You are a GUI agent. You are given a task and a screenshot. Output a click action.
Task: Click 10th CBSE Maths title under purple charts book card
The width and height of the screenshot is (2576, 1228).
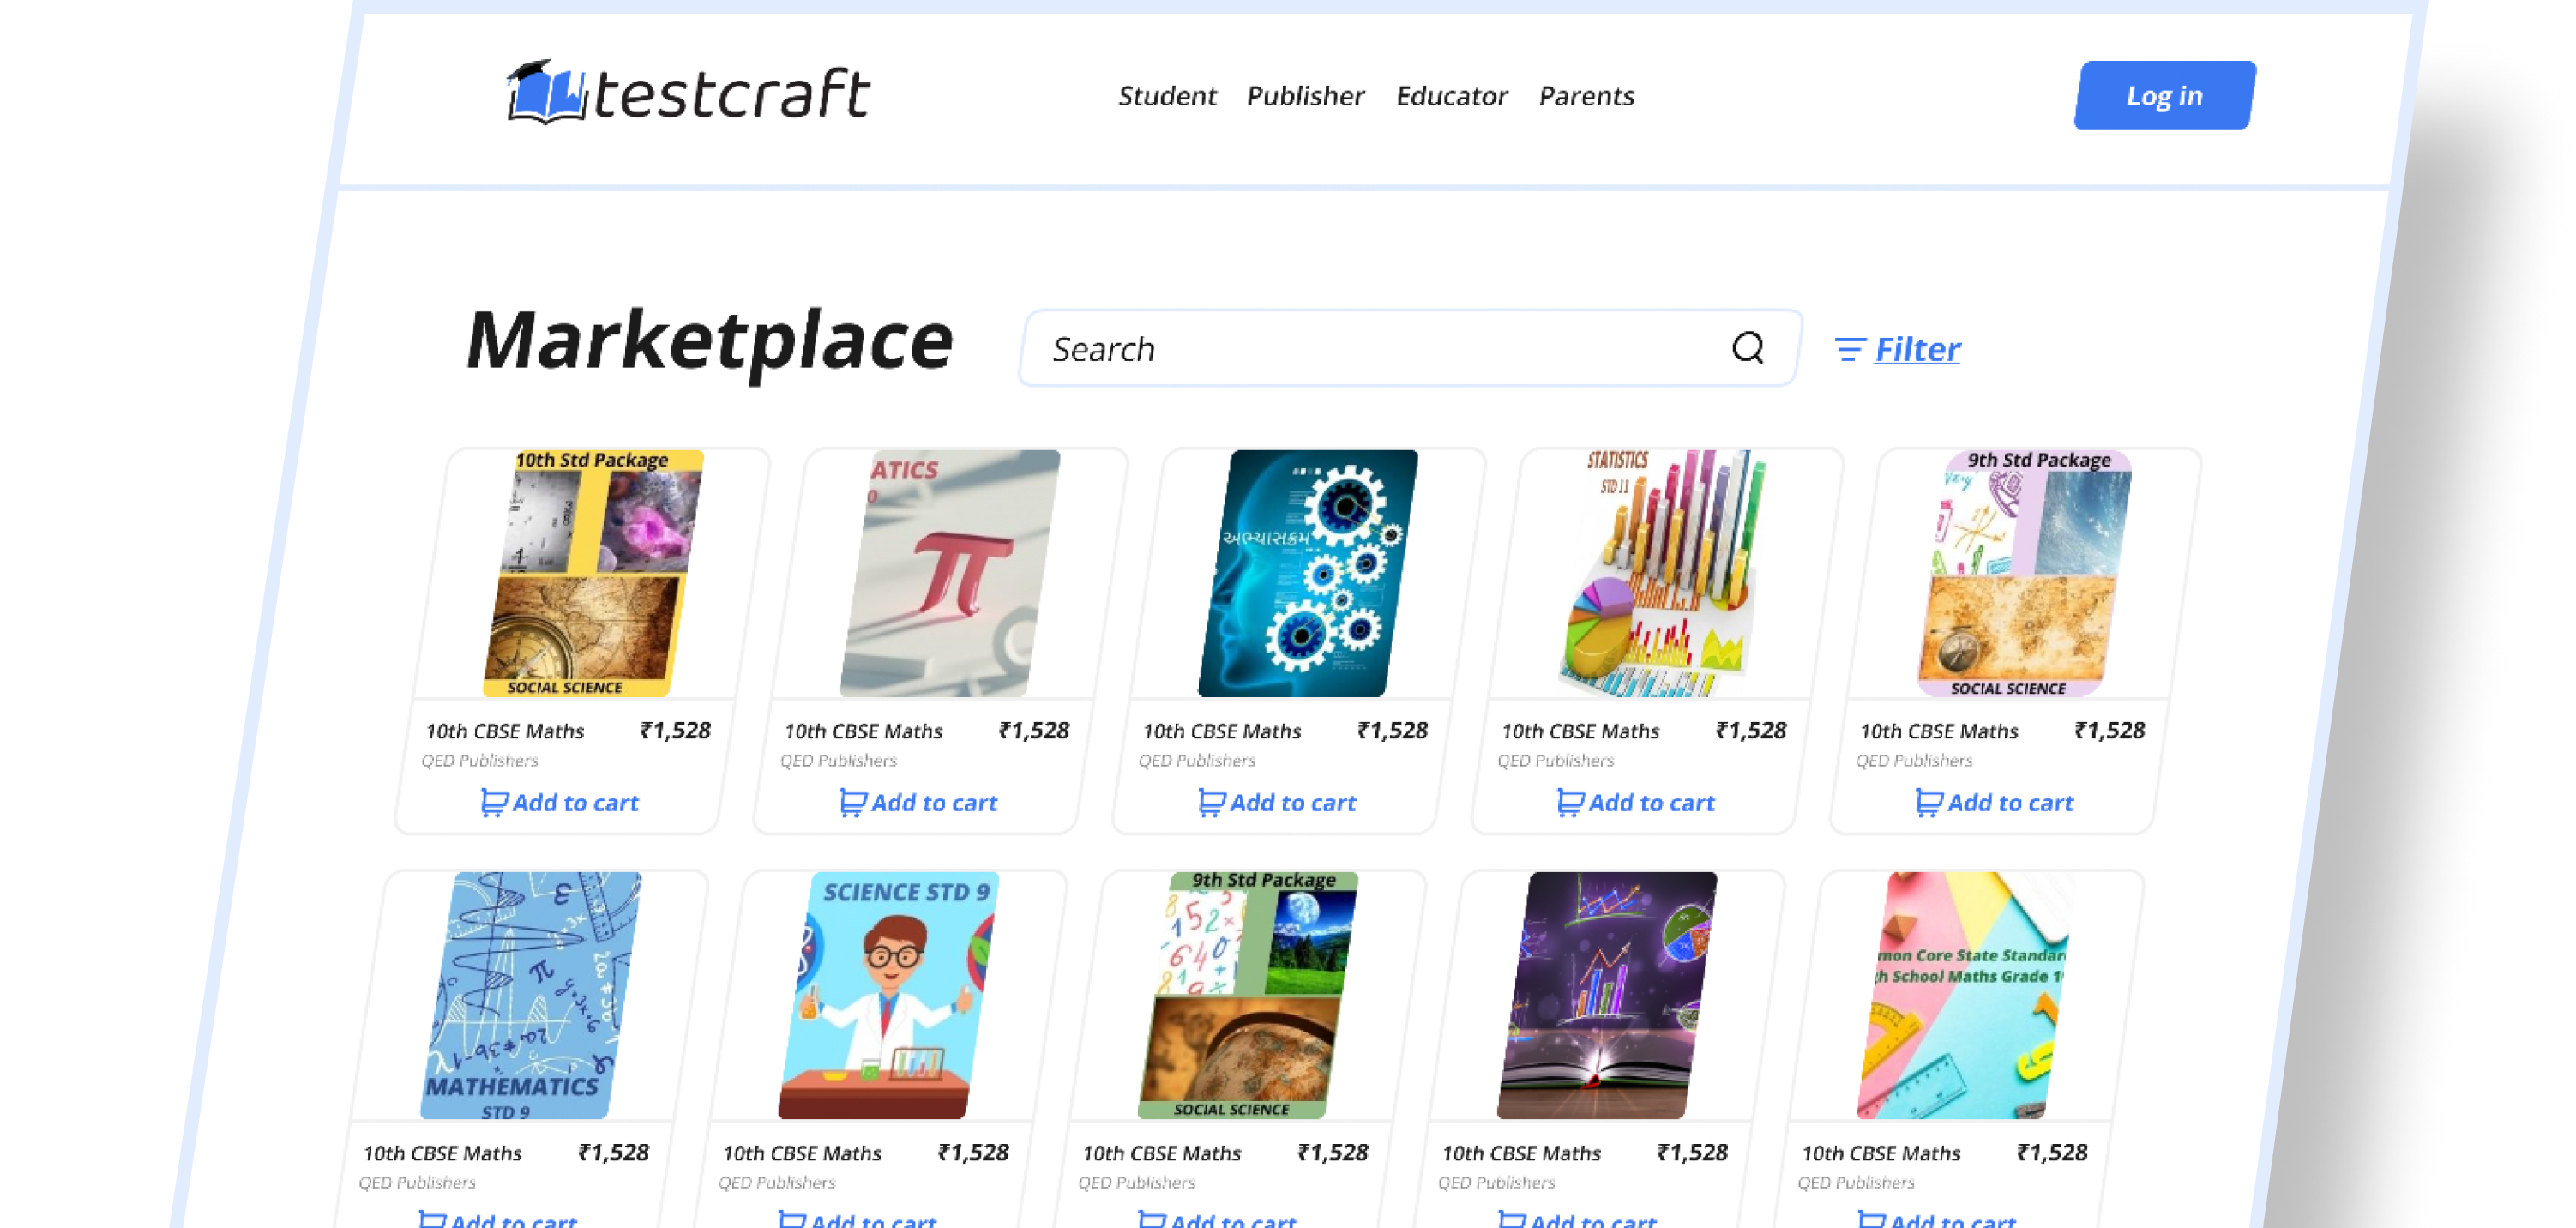1521,1153
